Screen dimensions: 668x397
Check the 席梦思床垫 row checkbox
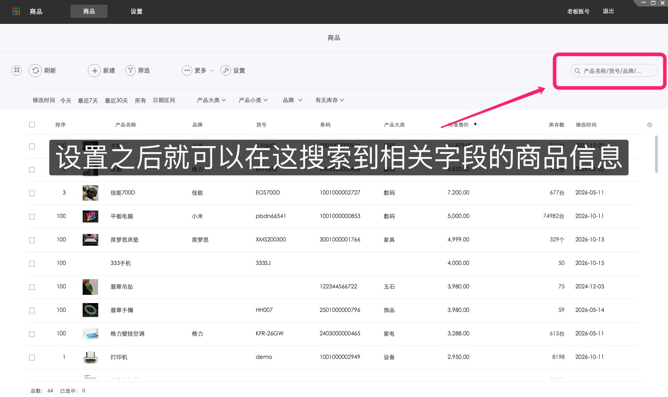(32, 240)
